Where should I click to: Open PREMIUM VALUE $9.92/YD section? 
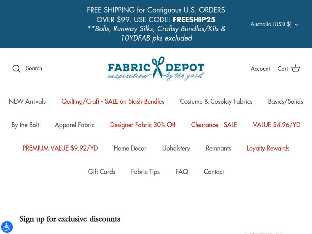tap(60, 148)
